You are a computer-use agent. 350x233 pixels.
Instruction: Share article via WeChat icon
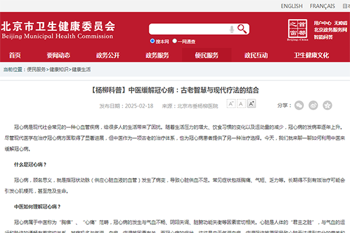click(299, 105)
